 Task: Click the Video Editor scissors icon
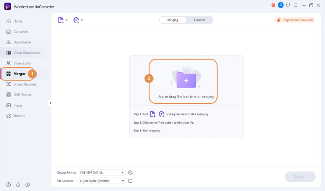8,63
